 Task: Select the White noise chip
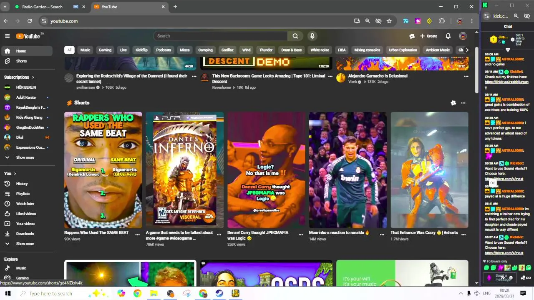tap(320, 50)
